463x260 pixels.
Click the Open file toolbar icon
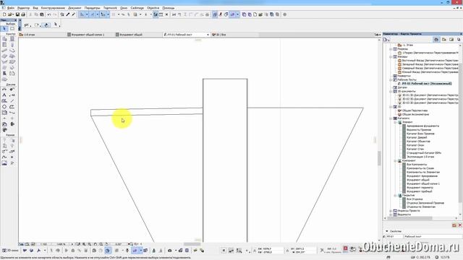point(9,14)
